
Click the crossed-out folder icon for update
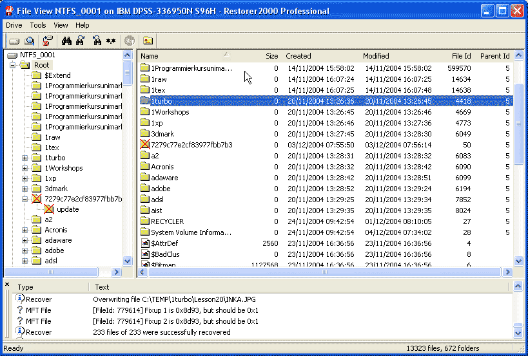pos(49,209)
